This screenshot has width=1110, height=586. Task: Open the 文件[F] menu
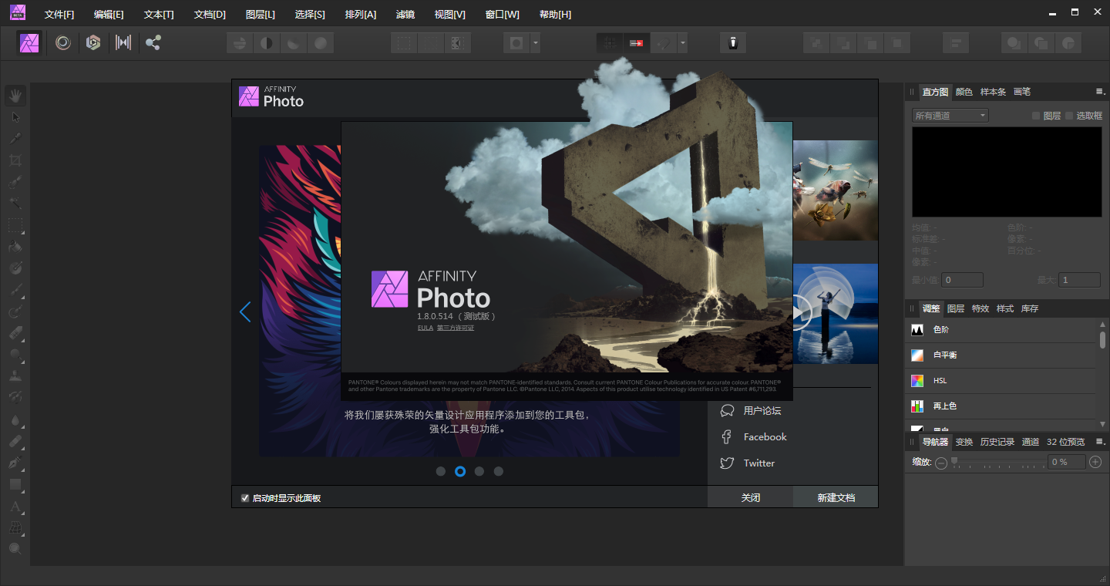coord(59,15)
